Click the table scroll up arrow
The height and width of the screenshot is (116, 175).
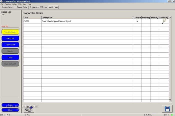pos(170,17)
